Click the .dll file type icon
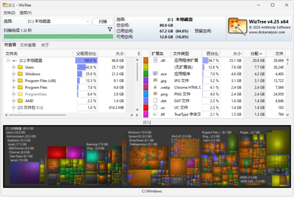 click(x=155, y=60)
